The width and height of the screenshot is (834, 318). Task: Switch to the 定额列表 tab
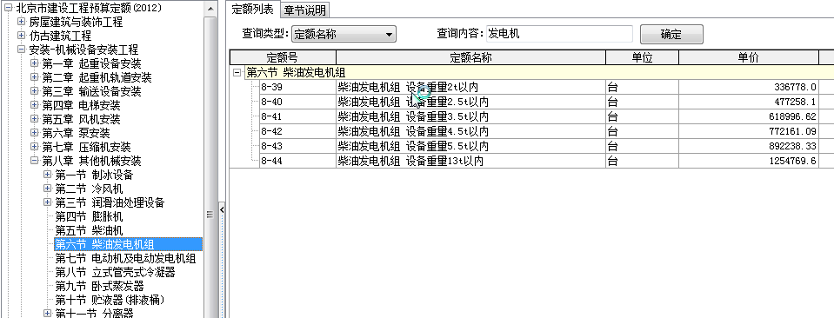coord(253,9)
